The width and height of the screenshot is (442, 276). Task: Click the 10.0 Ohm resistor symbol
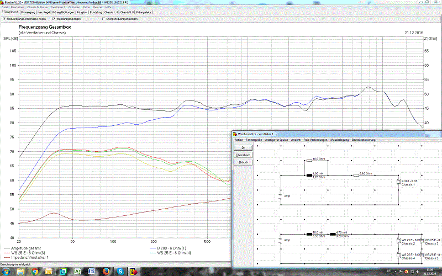pyautogui.click(x=309, y=161)
